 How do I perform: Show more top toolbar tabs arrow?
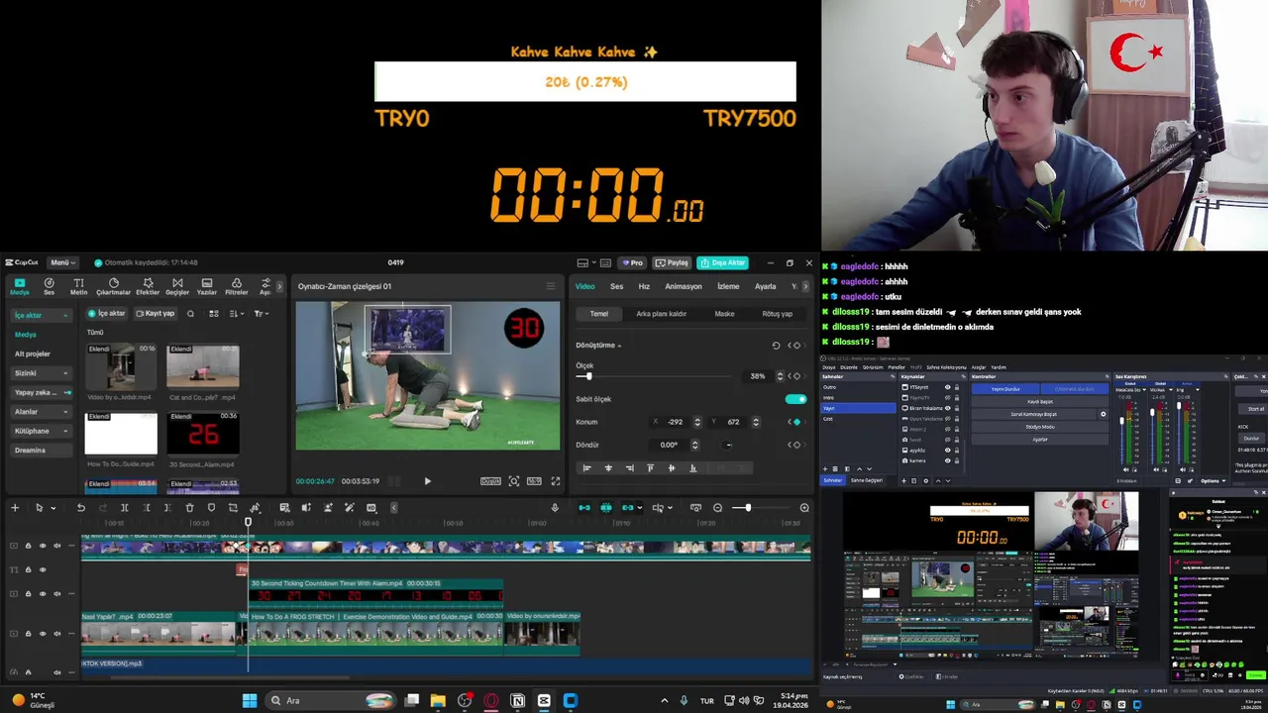pyautogui.click(x=279, y=286)
